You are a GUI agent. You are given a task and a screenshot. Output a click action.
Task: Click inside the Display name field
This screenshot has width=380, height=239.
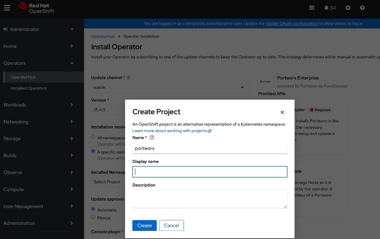coord(209,171)
